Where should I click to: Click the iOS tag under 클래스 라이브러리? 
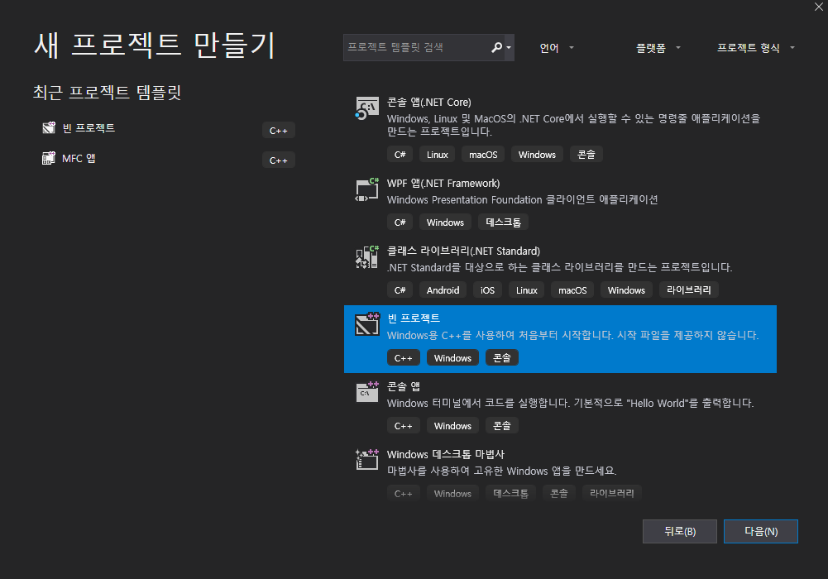pos(487,289)
